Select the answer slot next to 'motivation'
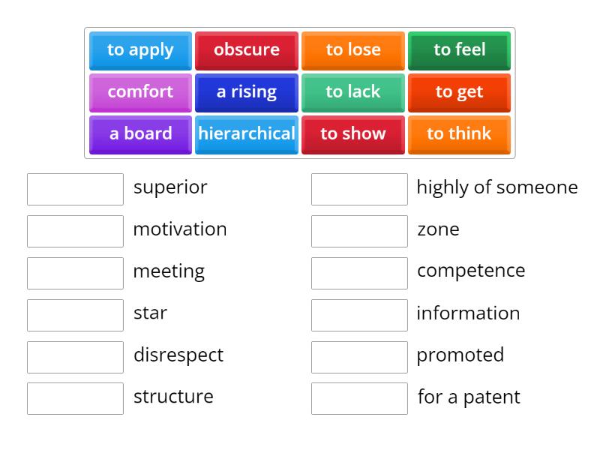This screenshot has height=450, width=600. click(75, 231)
